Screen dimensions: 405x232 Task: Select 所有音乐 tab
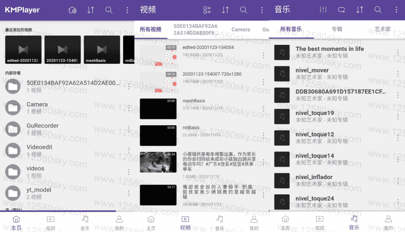(x=291, y=29)
